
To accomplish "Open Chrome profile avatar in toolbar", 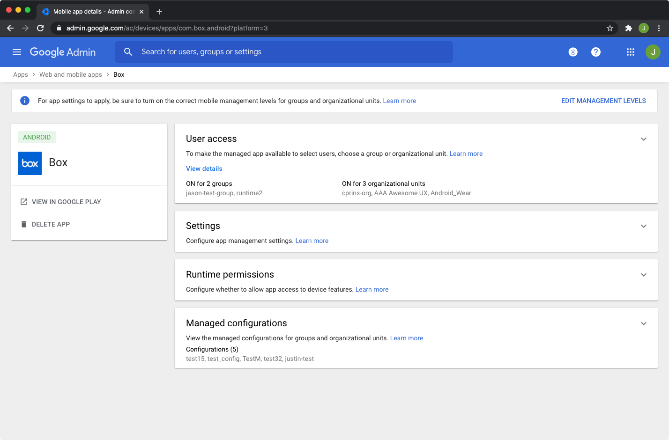I will point(644,28).
